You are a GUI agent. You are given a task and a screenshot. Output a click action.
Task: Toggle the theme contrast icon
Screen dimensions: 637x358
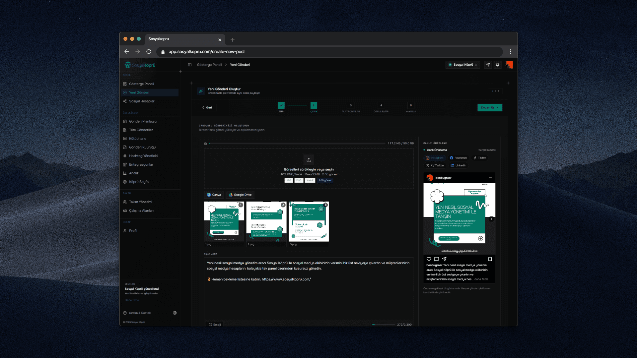point(175,313)
